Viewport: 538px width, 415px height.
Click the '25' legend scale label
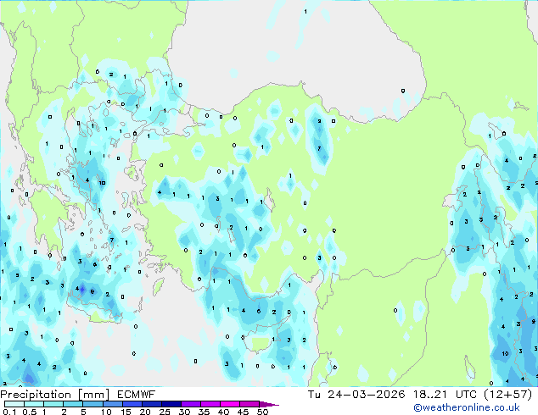[165, 412]
